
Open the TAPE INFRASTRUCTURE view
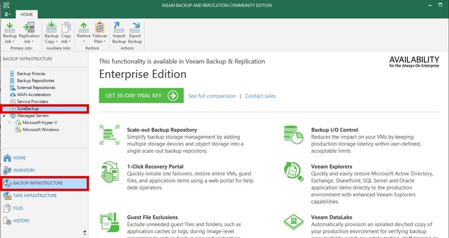[35, 196]
